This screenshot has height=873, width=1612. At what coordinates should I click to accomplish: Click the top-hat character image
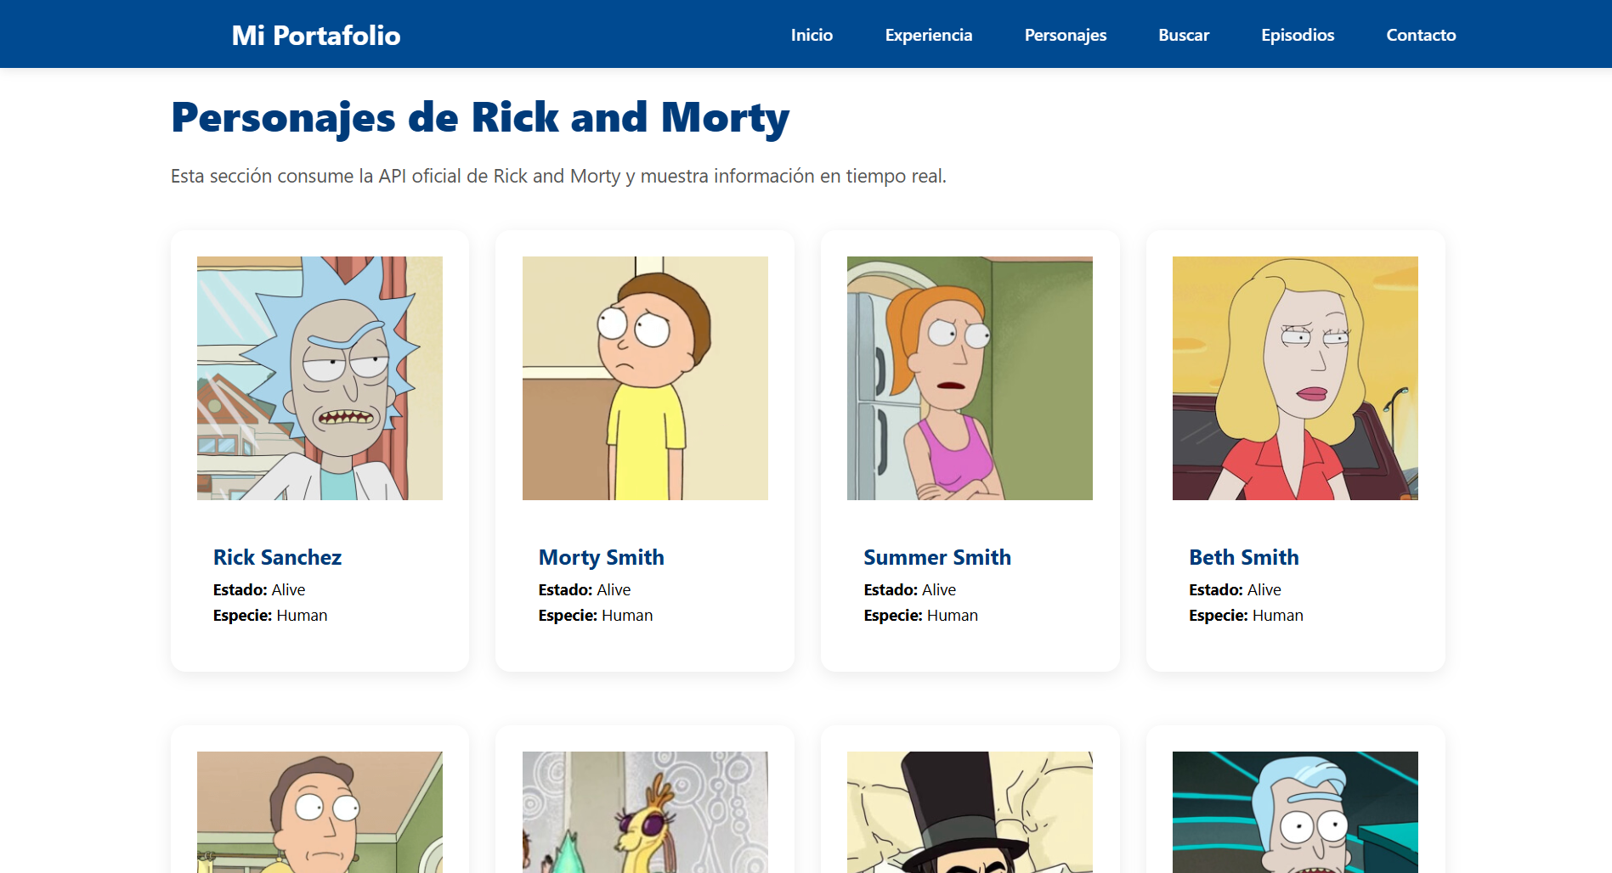970,812
